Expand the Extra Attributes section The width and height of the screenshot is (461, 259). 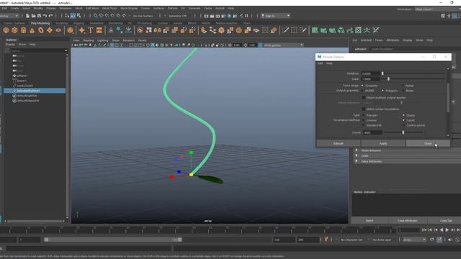click(357, 161)
